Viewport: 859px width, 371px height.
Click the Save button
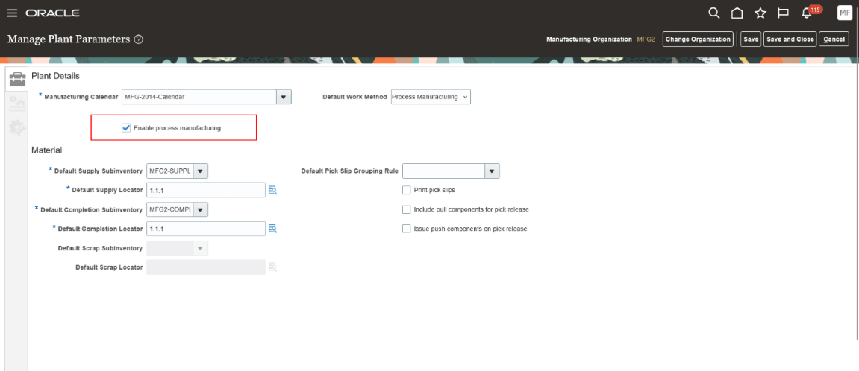751,39
